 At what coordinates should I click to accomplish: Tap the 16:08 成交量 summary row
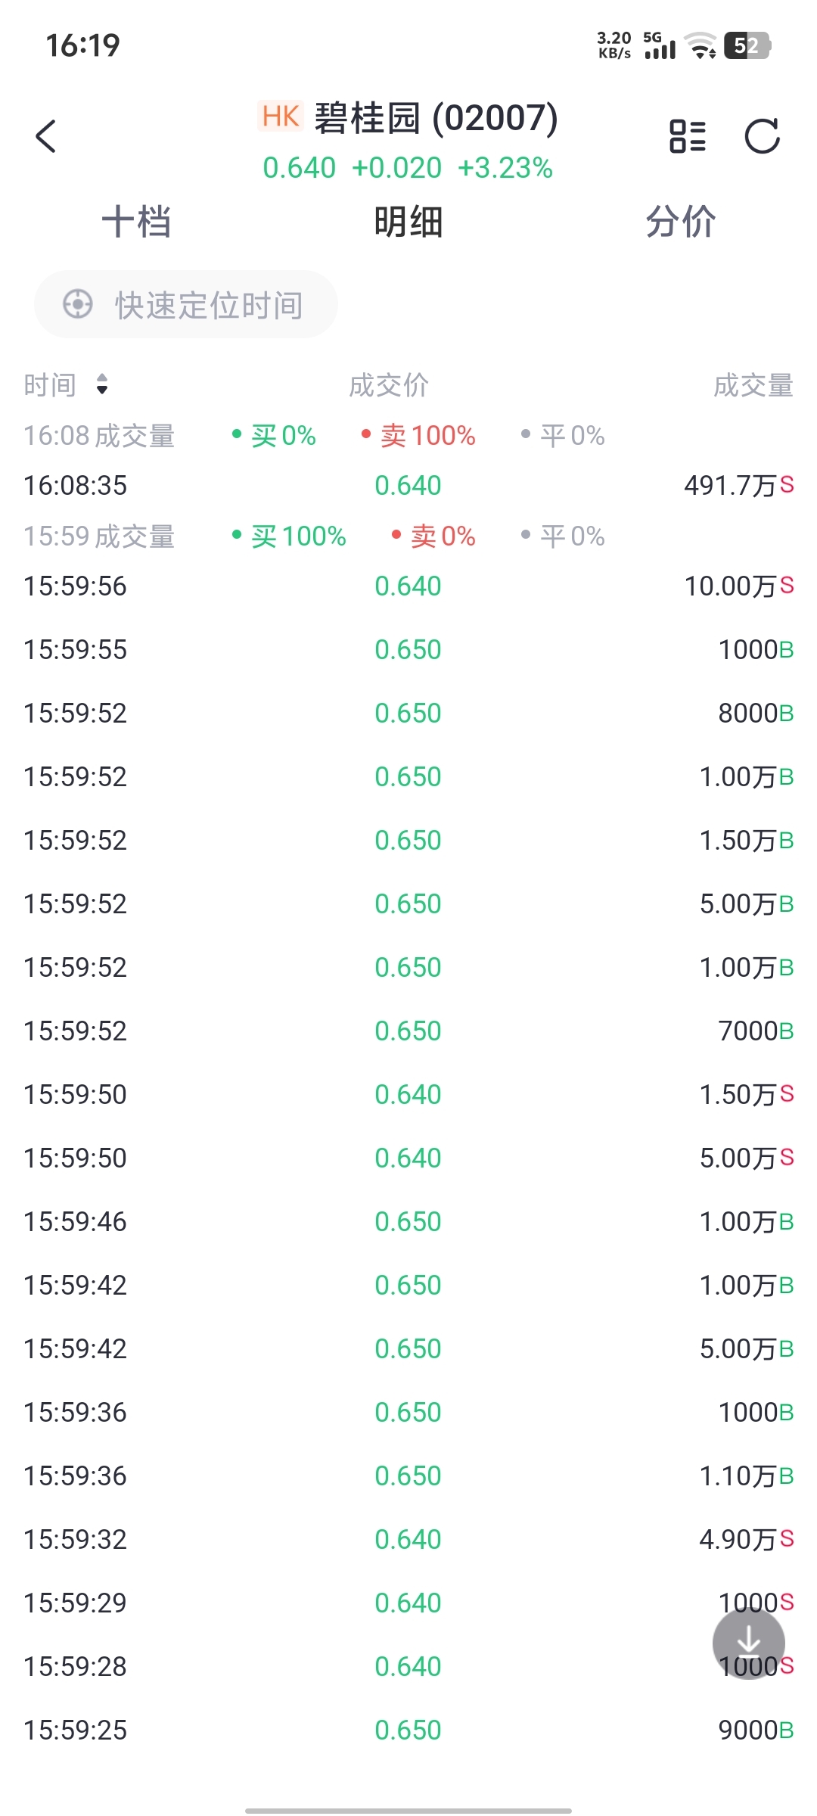coord(314,436)
